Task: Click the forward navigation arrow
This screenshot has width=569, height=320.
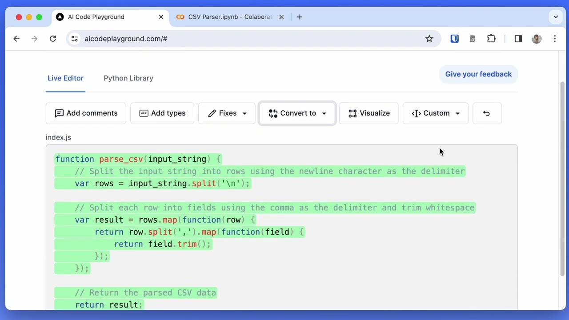Action: [34, 39]
